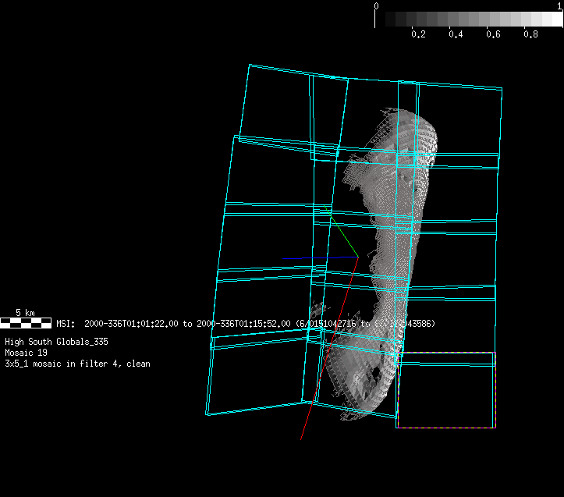
Task: Click the Mosaic 19 text line
Action: [27, 353]
